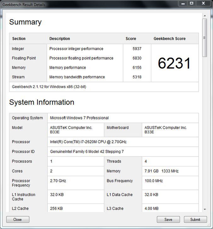The width and height of the screenshot is (213, 229).
Task: Click the Intel Core i7-2620M processor value
Action: [x=88, y=142]
